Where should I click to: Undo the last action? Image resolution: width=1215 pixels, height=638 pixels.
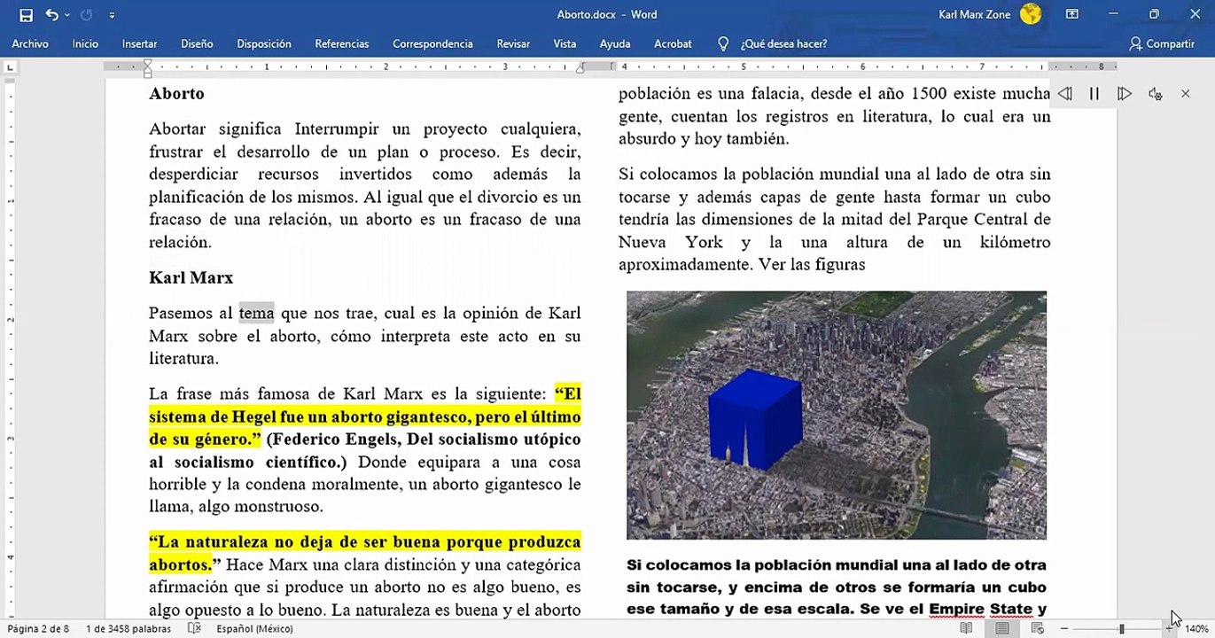(x=51, y=15)
